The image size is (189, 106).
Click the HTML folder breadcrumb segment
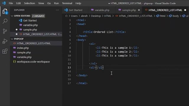click(107, 16)
